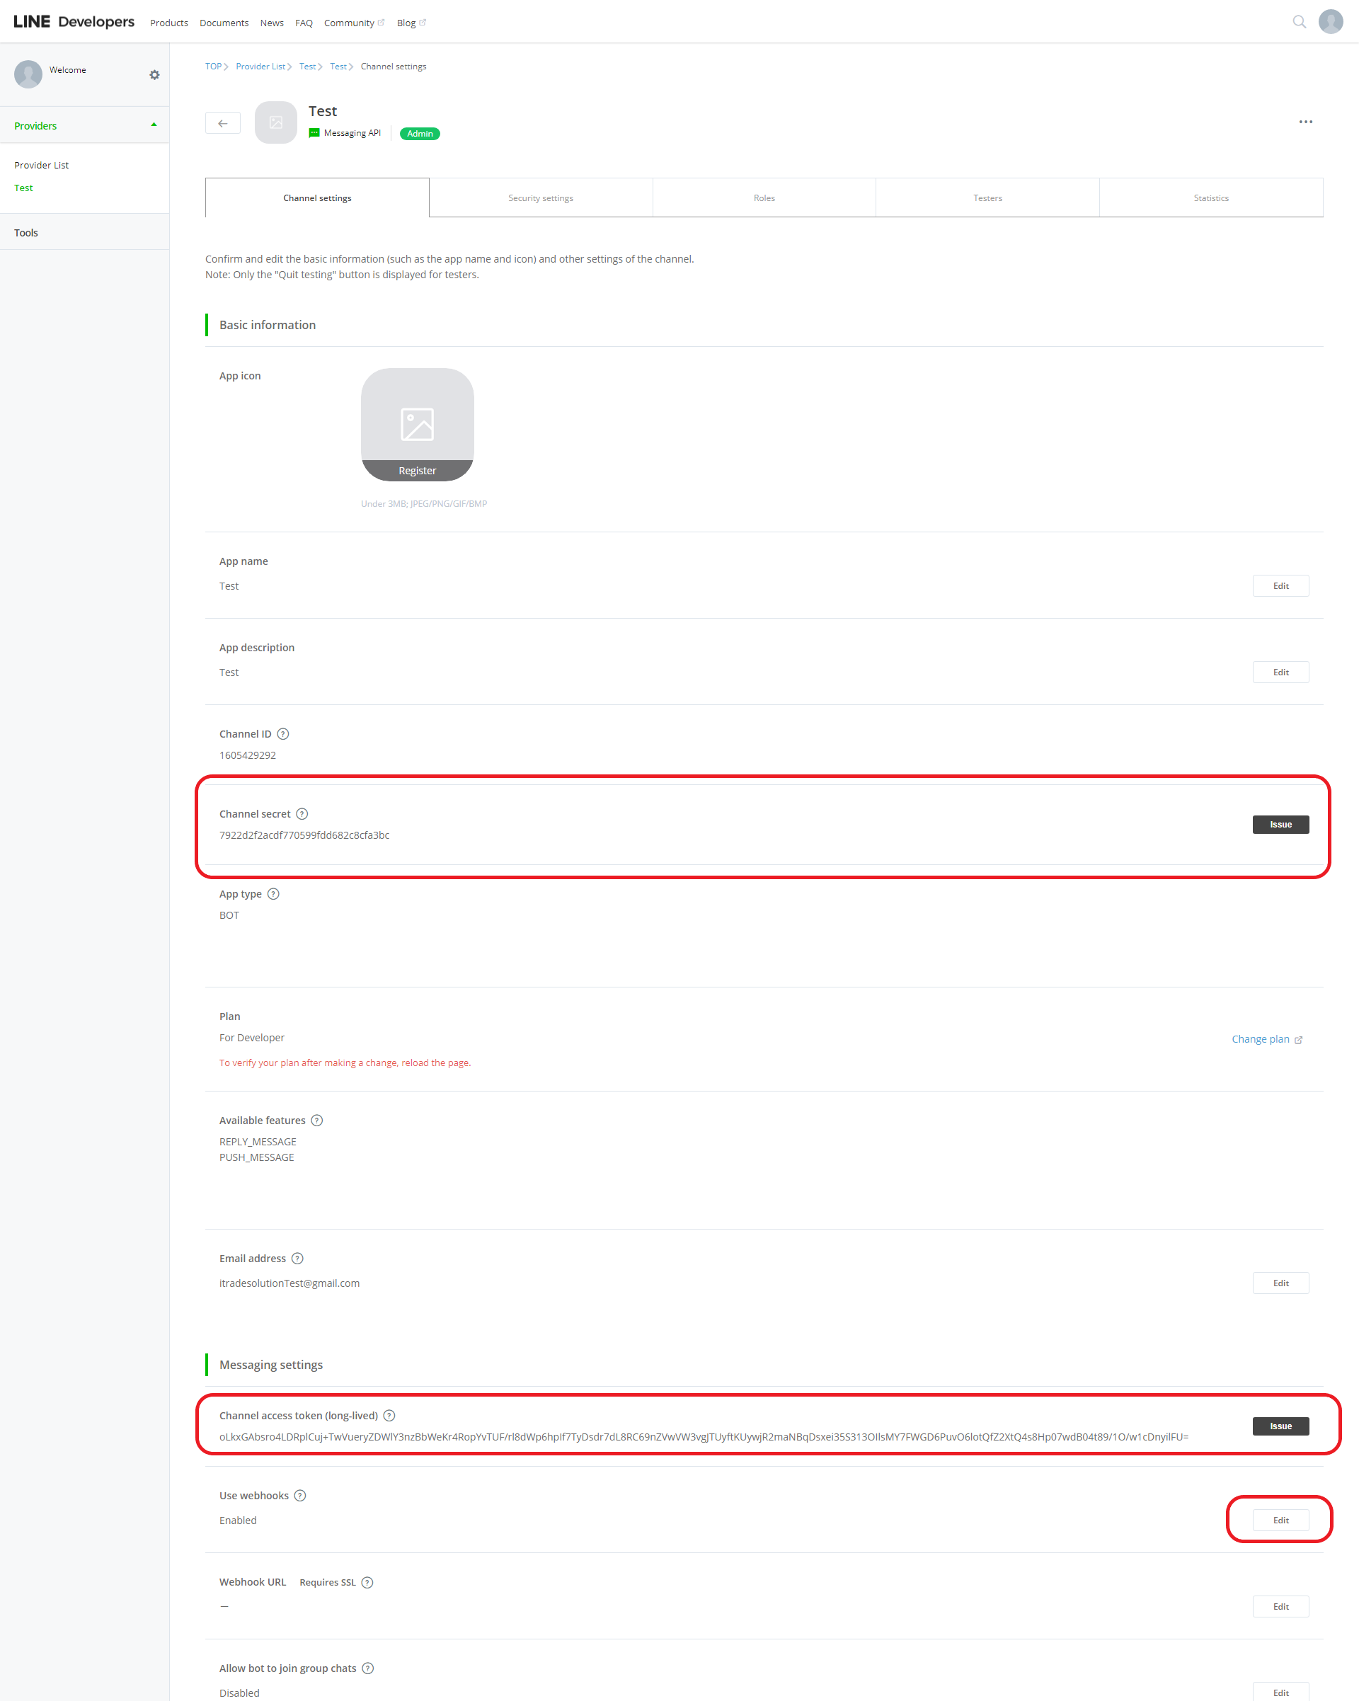Register a new app icon
The height and width of the screenshot is (1701, 1359).
click(x=417, y=470)
